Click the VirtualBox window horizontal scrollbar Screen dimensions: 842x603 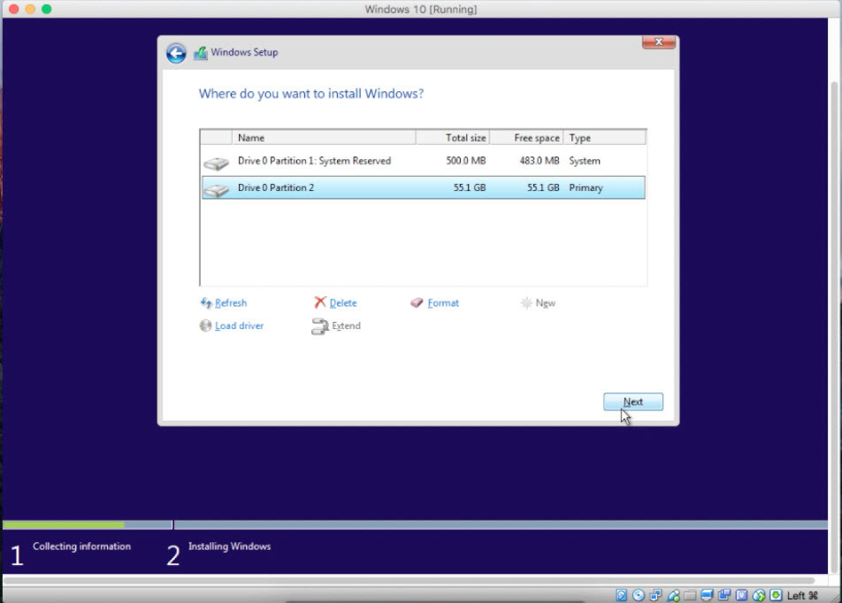pyautogui.click(x=410, y=580)
